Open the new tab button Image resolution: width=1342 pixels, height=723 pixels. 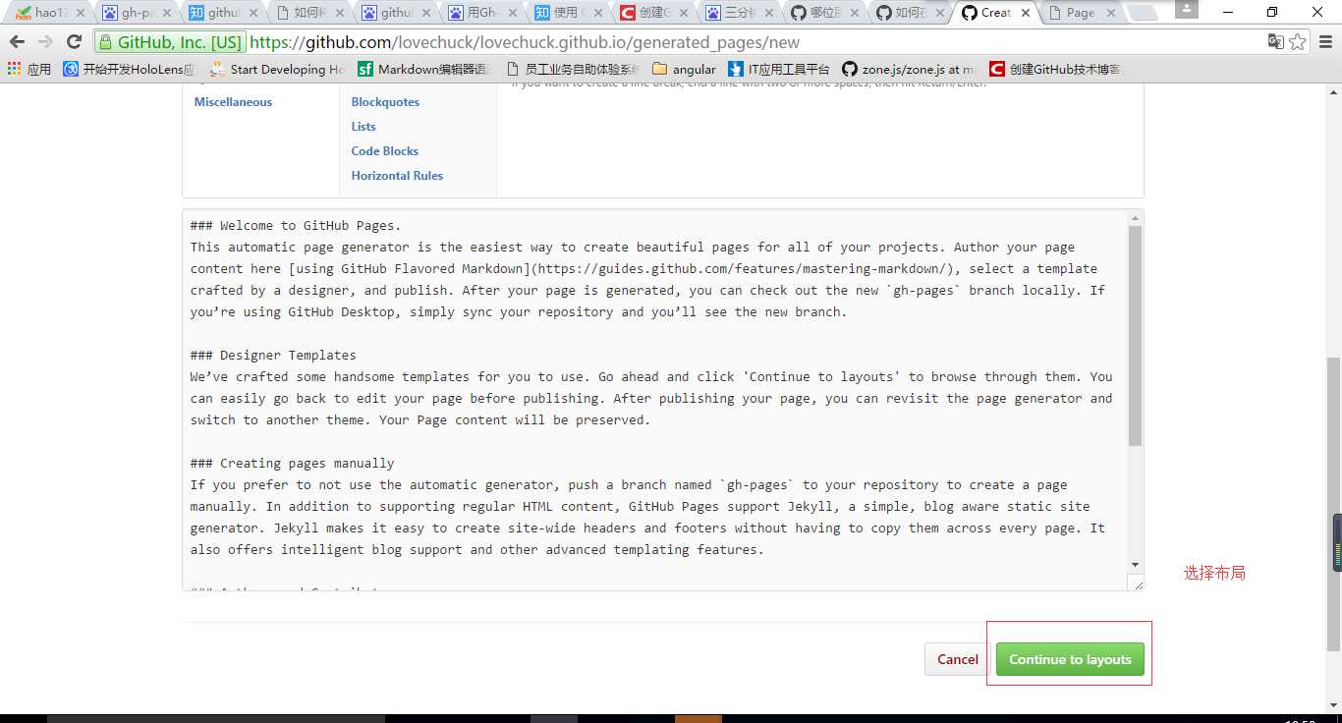(x=1144, y=13)
